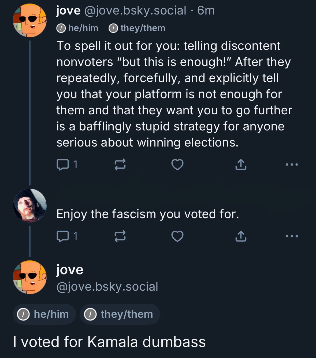Open the @jove.bsky.social handle in top post

click(135, 11)
